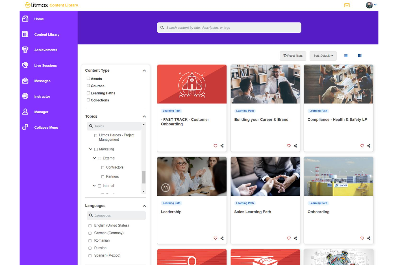This screenshot has height=265, width=398.
Task: Check English (United States) language
Action: pos(90,226)
